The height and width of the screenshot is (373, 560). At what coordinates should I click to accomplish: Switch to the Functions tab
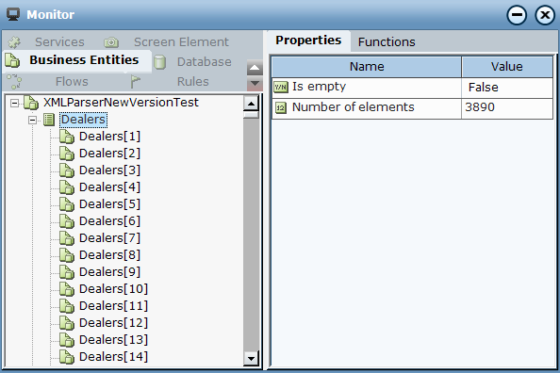tap(387, 42)
